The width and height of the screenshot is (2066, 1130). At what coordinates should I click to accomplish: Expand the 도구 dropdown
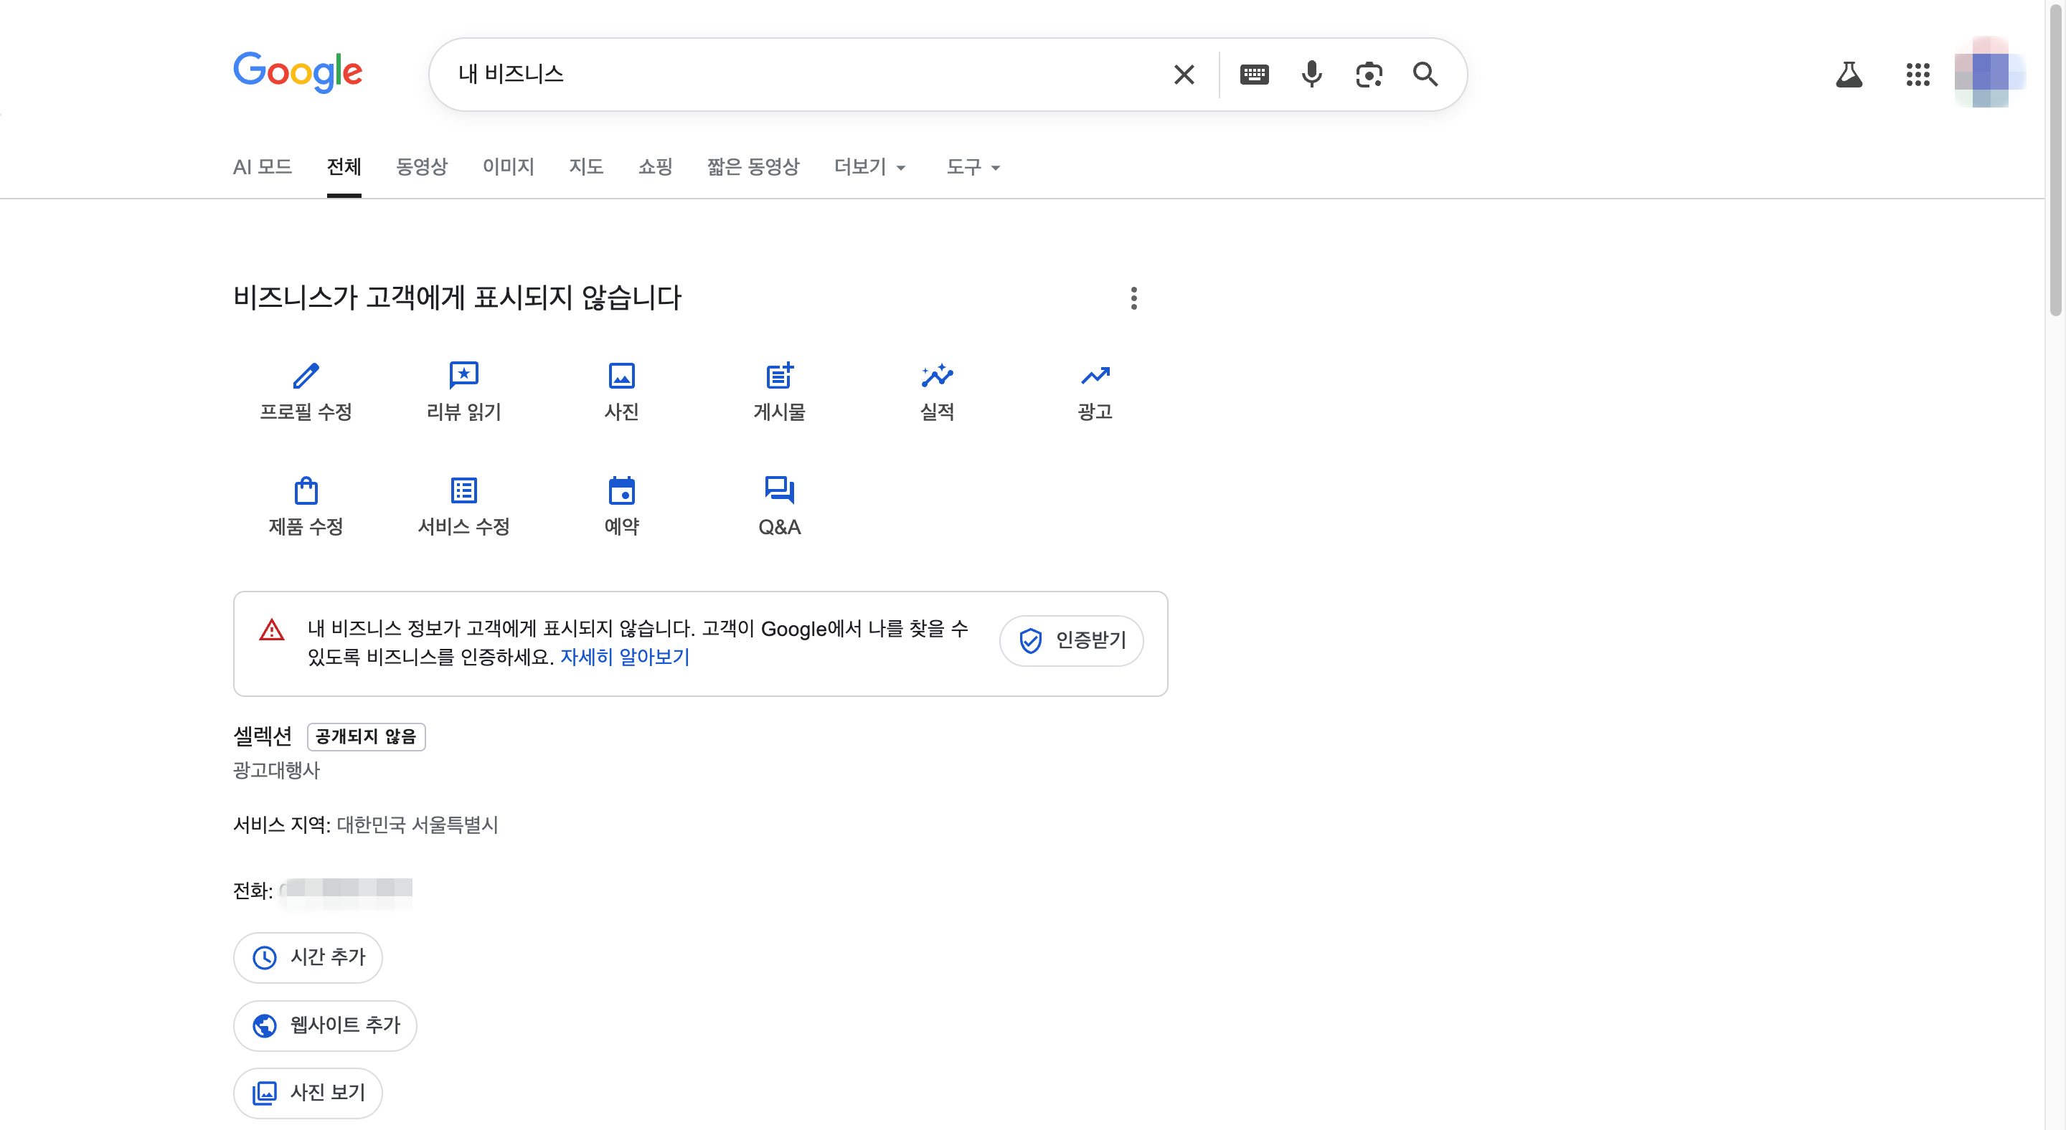973,166
